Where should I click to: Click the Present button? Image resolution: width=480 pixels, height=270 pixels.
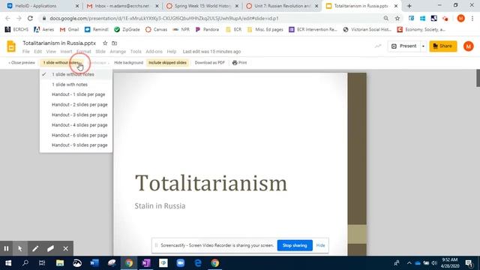(x=404, y=46)
